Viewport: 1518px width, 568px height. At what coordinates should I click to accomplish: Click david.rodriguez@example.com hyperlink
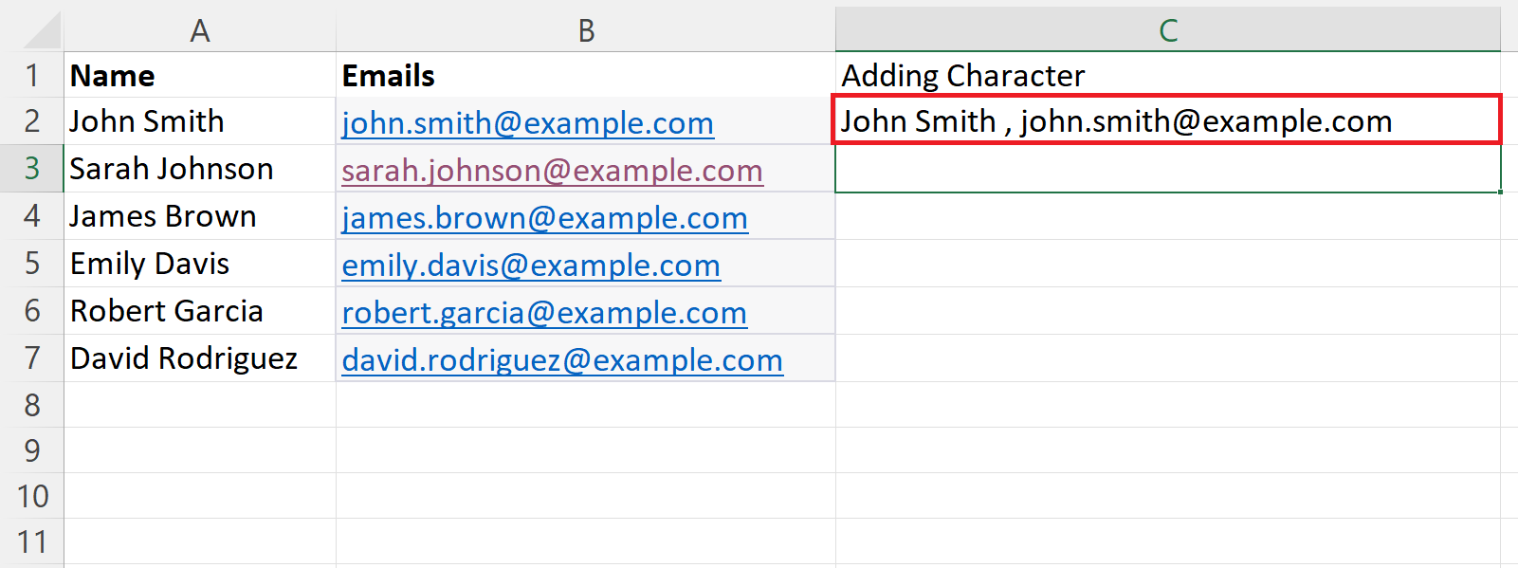pyautogui.click(x=562, y=360)
